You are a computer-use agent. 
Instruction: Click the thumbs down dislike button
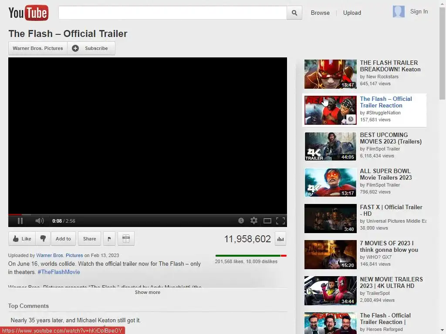pos(43,239)
